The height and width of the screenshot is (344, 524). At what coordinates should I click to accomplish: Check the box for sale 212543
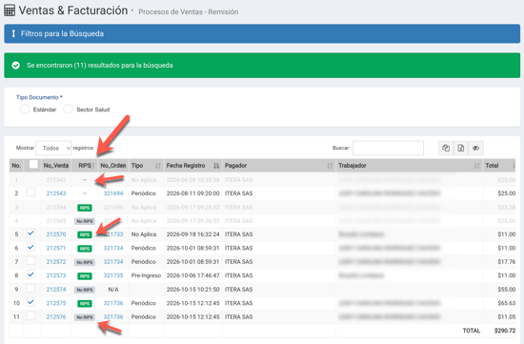click(x=30, y=192)
